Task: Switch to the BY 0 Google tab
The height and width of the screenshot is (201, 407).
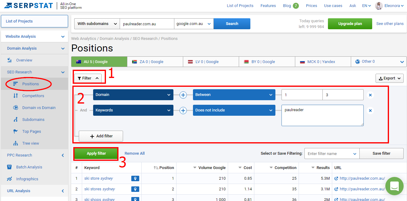Action: coord(267,62)
